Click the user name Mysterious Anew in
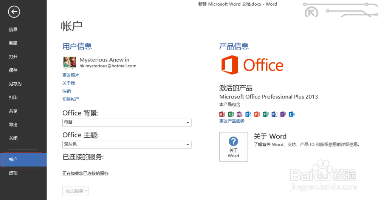Viewport: 378px width, 200px height. click(104, 60)
